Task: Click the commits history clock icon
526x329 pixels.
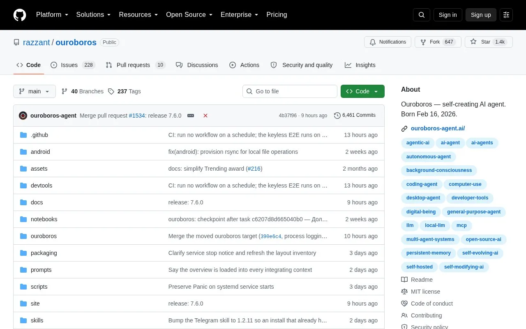Action: pos(337,116)
